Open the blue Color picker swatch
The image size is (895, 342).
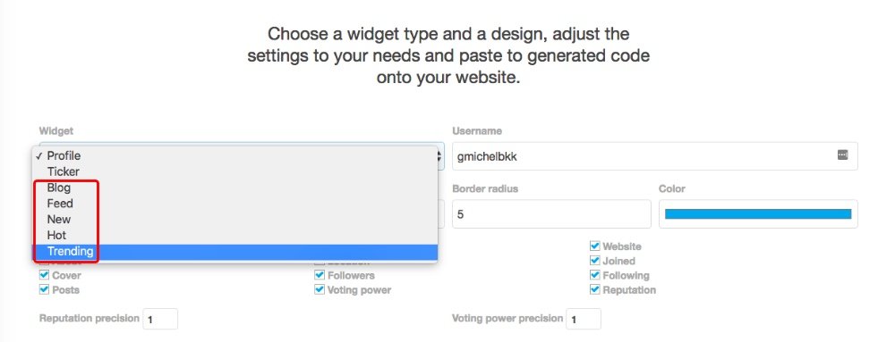tap(758, 214)
